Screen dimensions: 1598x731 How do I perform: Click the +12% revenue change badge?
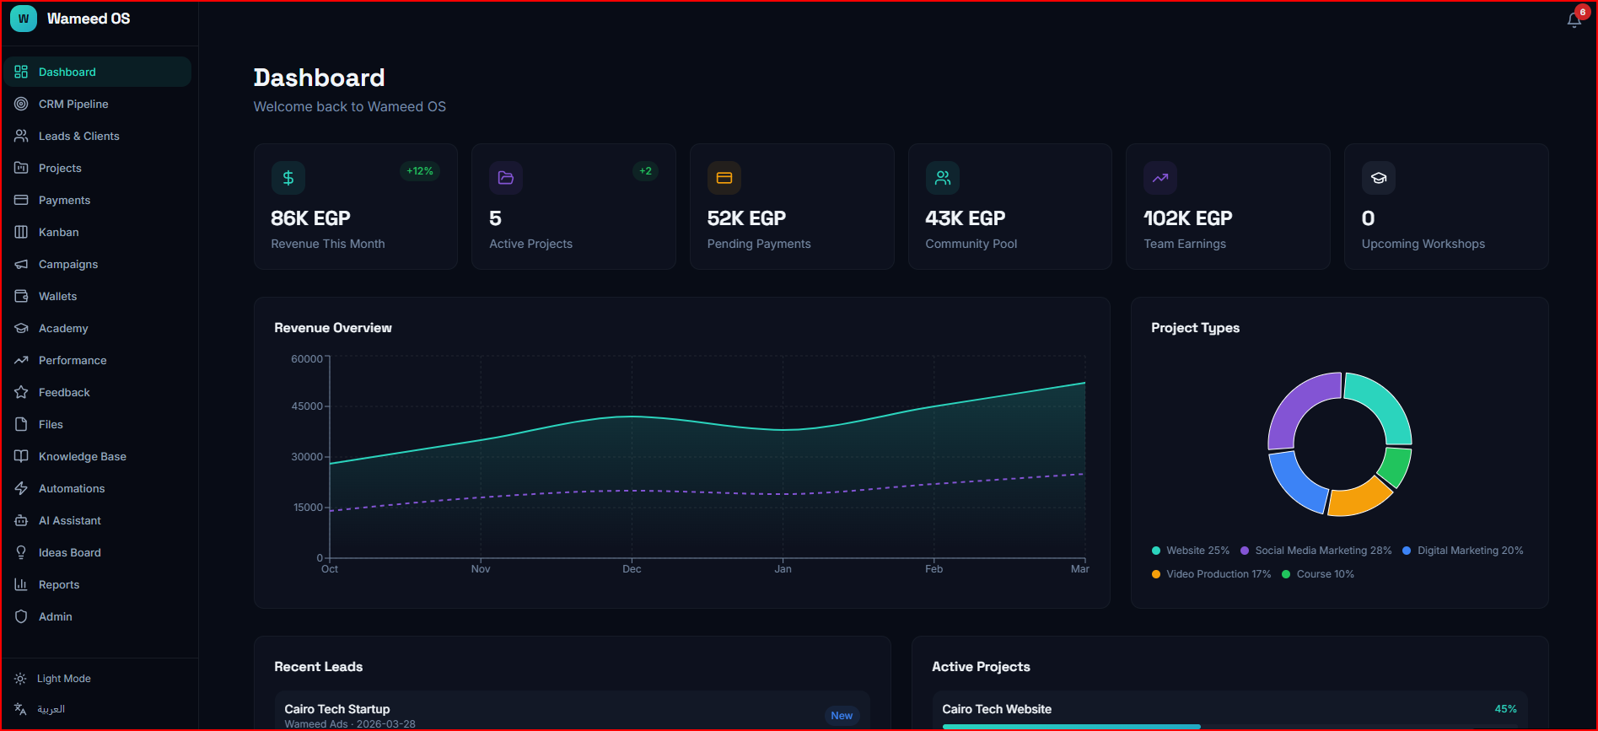[x=420, y=171]
